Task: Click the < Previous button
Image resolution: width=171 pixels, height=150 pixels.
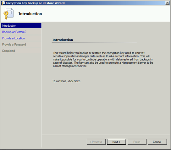Action: tap(96, 142)
